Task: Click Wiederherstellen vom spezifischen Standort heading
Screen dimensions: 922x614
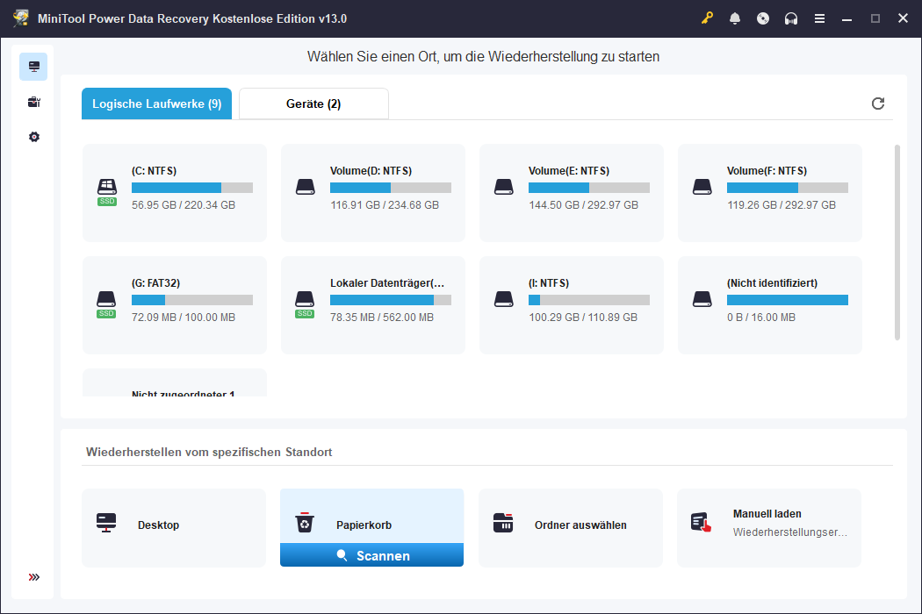Action: coord(209,452)
